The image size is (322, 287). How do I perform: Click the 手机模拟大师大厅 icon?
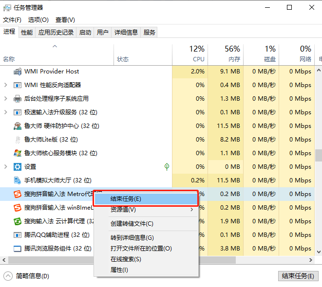coord(18,180)
